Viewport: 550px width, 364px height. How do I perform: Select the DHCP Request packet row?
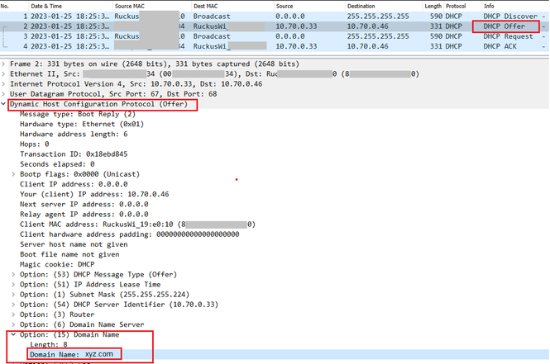[x=248, y=36]
